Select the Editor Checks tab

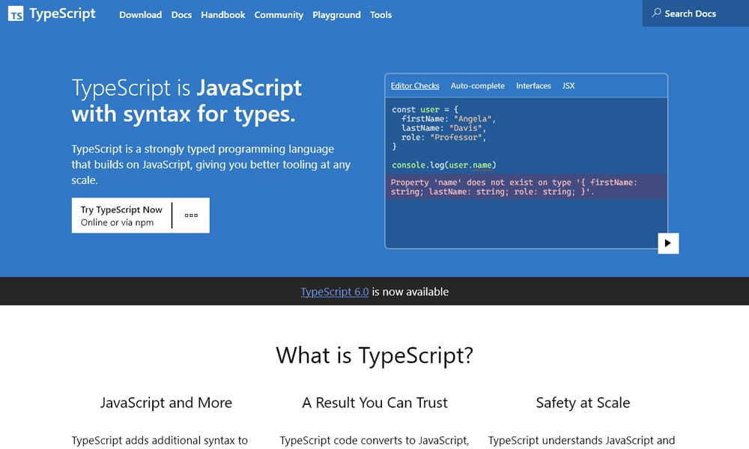[x=415, y=86]
